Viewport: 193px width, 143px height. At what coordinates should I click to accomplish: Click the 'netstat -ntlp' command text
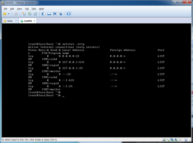tap(73, 44)
